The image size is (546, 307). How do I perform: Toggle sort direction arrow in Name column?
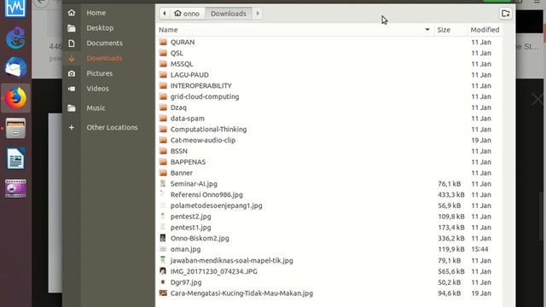(427, 30)
